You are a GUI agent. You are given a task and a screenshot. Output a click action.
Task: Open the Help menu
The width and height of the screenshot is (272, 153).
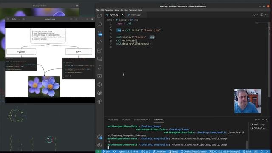pos(140,10)
